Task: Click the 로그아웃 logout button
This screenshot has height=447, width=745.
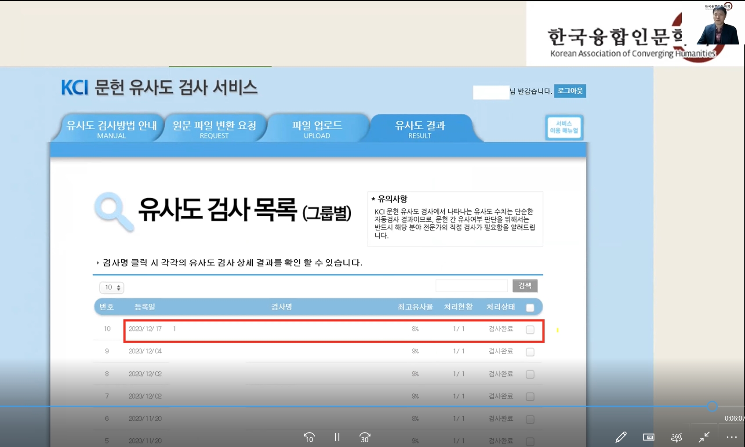Action: point(570,91)
